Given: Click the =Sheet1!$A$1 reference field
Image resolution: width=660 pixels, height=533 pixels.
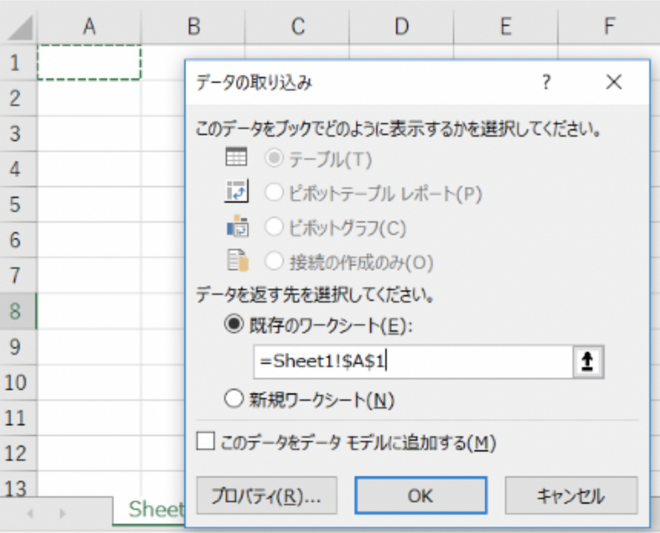Looking at the screenshot, I should [x=413, y=362].
